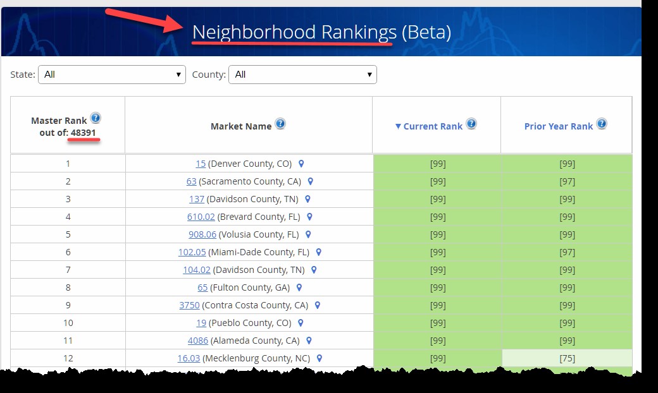Open tract 65 link in Fulton County
This screenshot has width=658, height=393.
(x=202, y=287)
